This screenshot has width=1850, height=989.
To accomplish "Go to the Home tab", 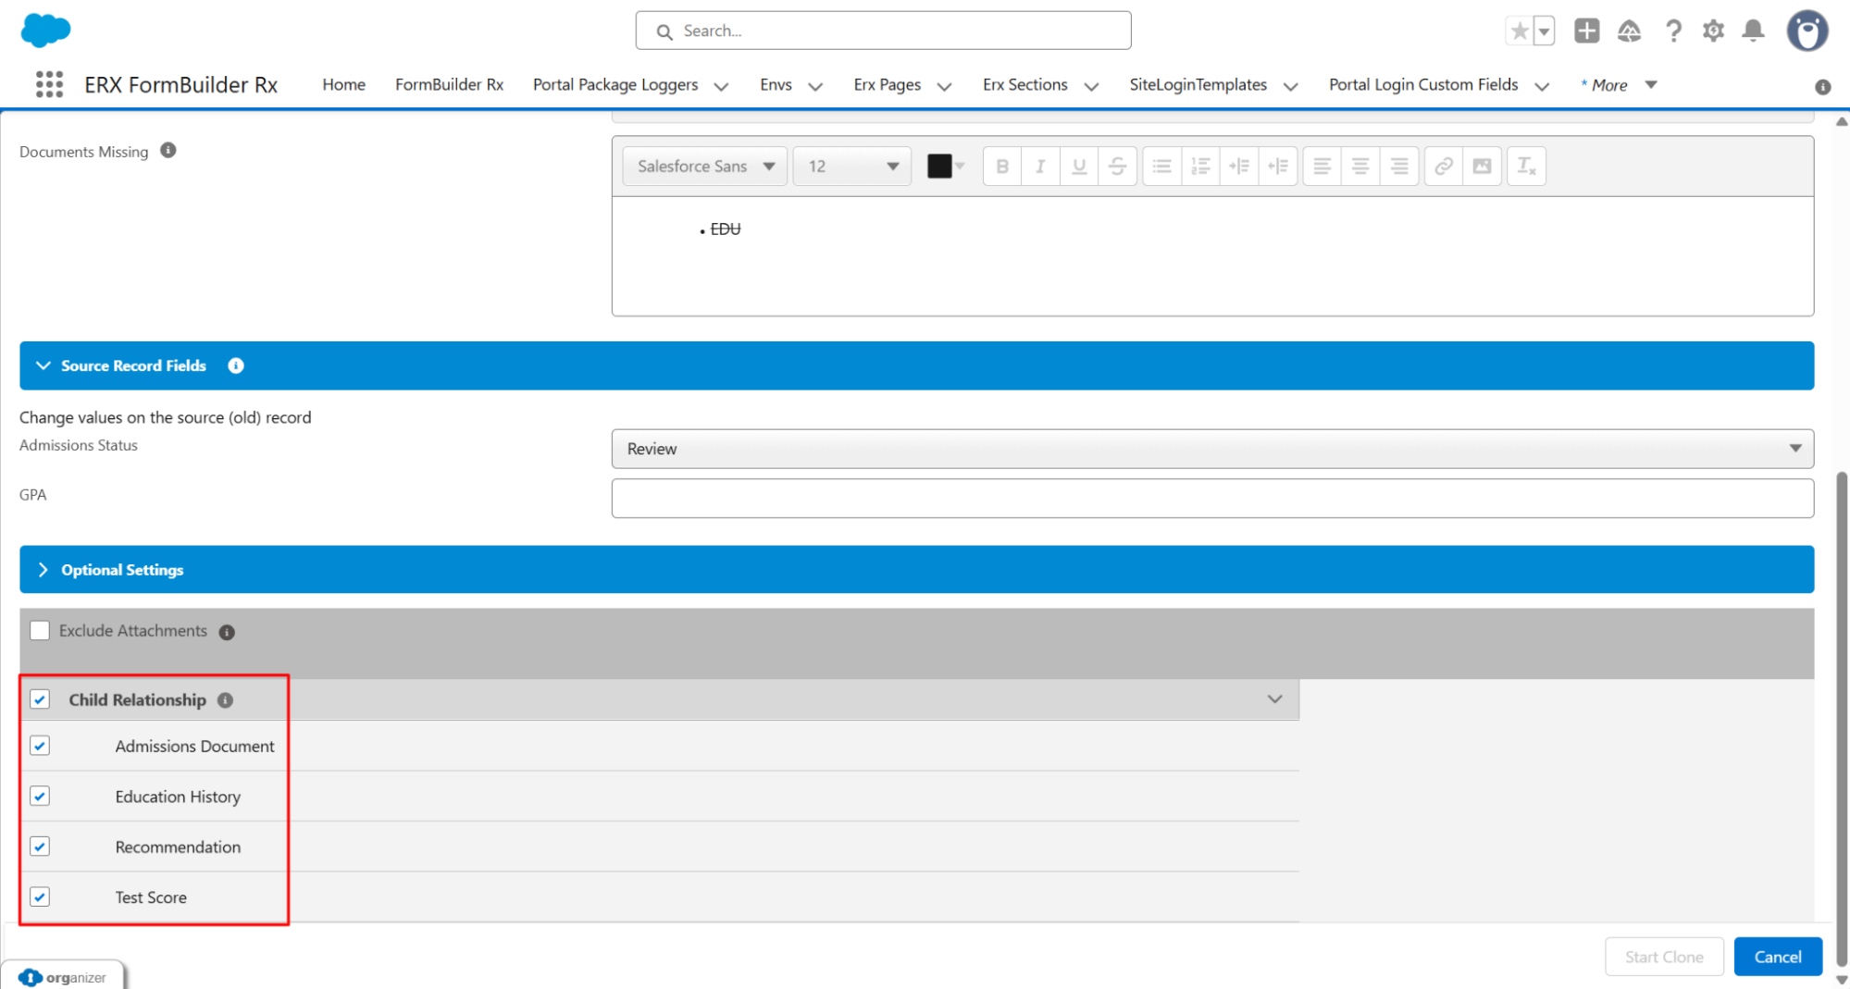I will (x=343, y=85).
